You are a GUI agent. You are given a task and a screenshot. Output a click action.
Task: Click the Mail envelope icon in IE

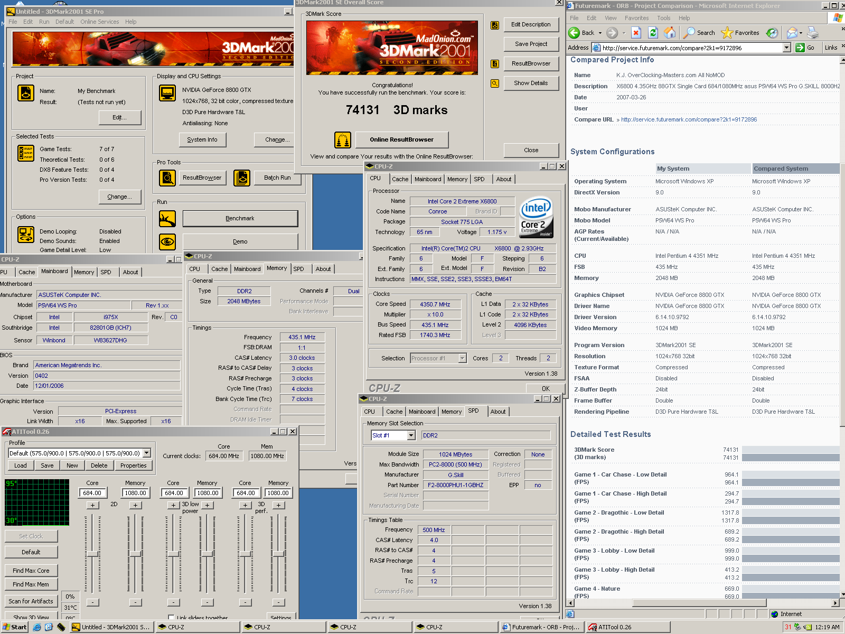[x=791, y=33]
